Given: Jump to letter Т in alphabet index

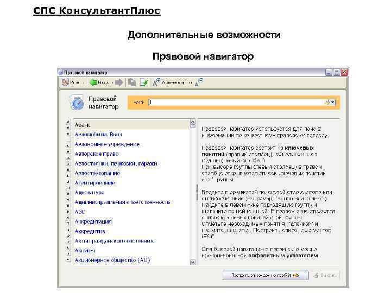Looking at the screenshot, I should 68,224.
